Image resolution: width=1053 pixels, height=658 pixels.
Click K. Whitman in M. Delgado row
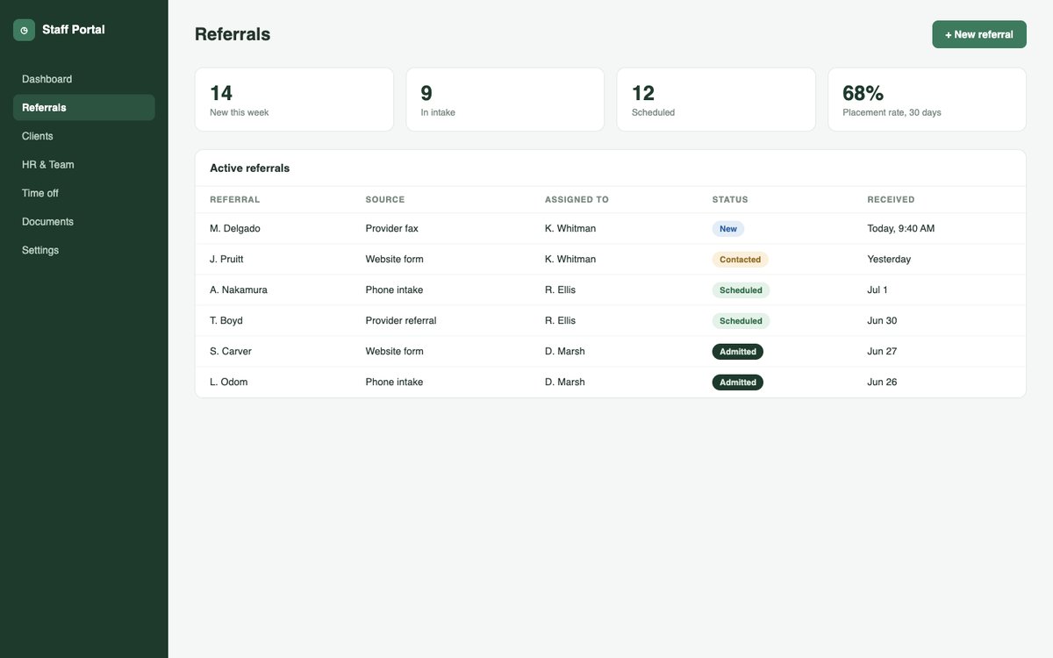pyautogui.click(x=570, y=228)
